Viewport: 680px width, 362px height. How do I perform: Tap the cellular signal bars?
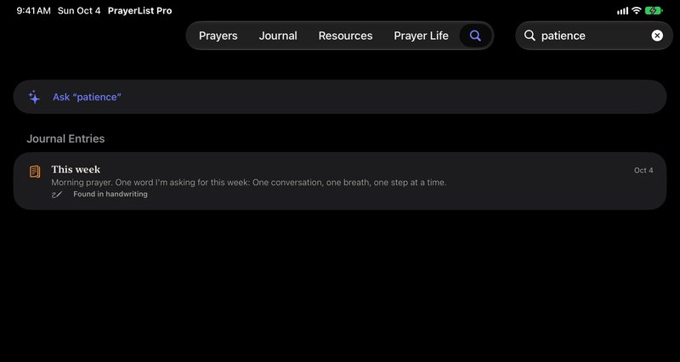pyautogui.click(x=622, y=11)
